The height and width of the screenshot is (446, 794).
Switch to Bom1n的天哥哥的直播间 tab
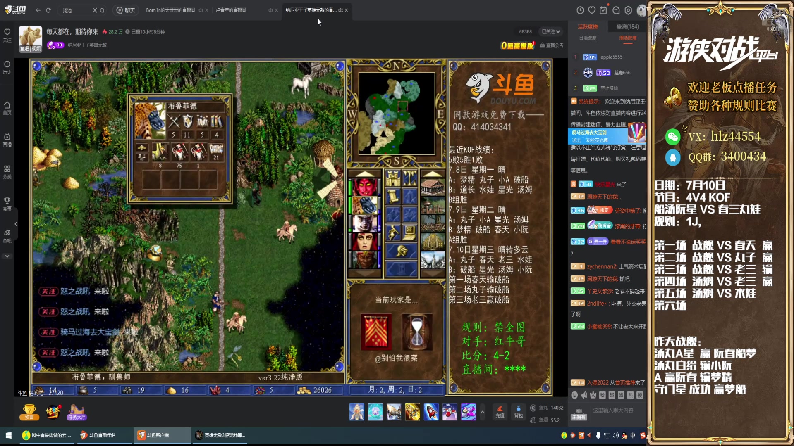click(x=170, y=10)
